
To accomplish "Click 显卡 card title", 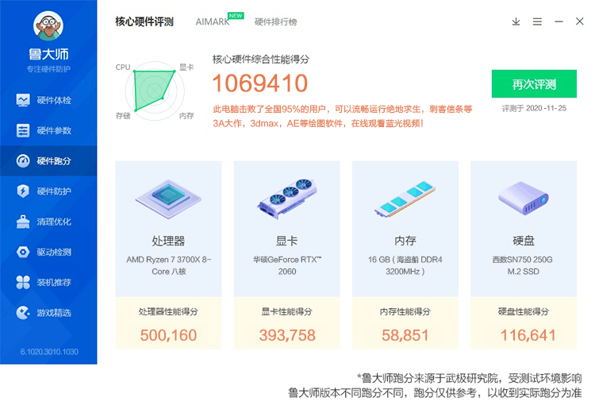I will 287,241.
